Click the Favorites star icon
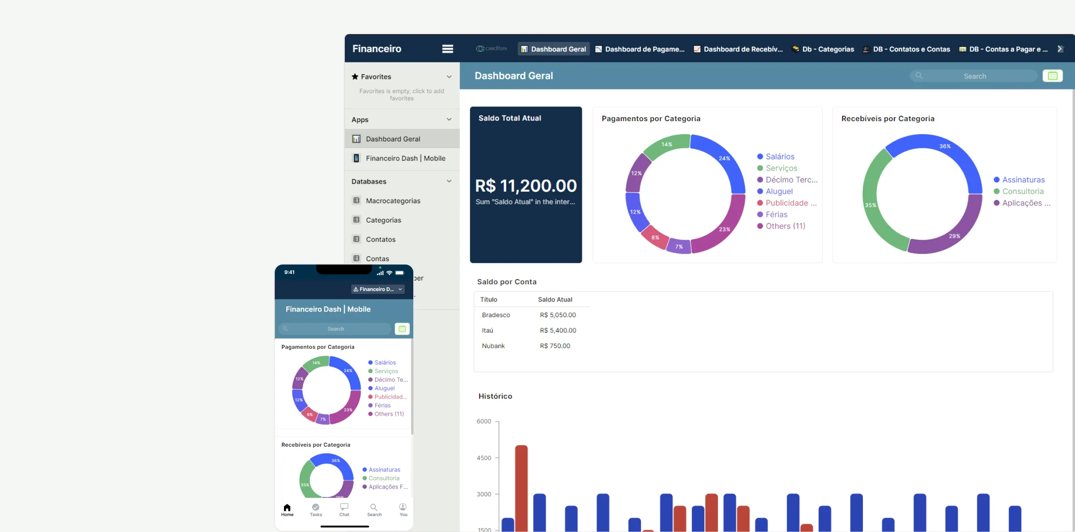 [x=355, y=76]
